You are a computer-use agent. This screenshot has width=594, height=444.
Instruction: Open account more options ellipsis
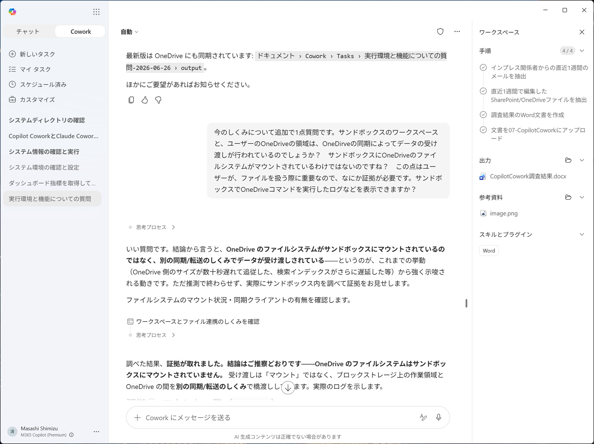point(96,431)
